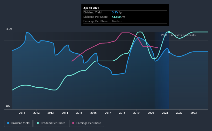The width and height of the screenshot is (212, 131).
Task: Click the 2014 x-axis label
Action: click(65, 113)
